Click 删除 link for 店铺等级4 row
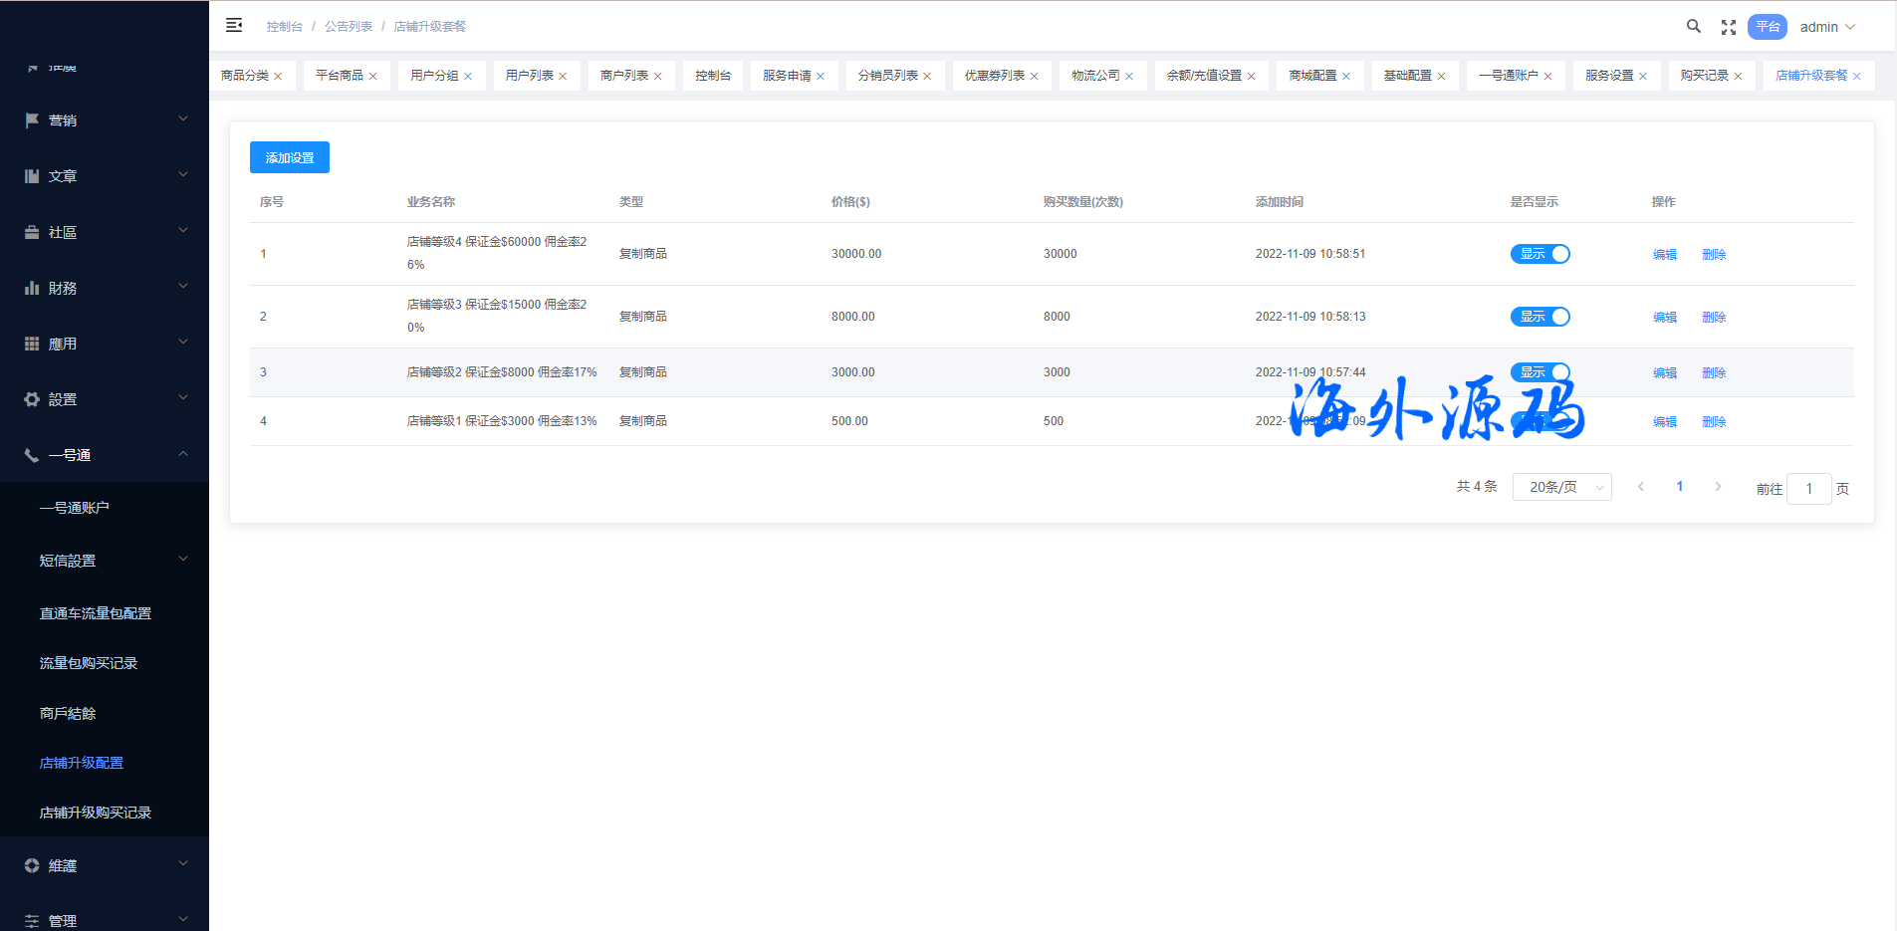Image resolution: width=1897 pixels, height=931 pixels. [x=1714, y=255]
